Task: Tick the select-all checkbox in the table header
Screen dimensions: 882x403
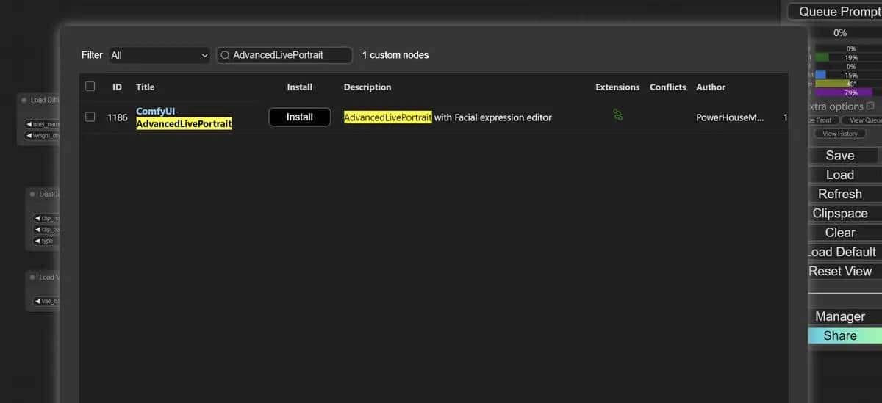Action: 90,87
